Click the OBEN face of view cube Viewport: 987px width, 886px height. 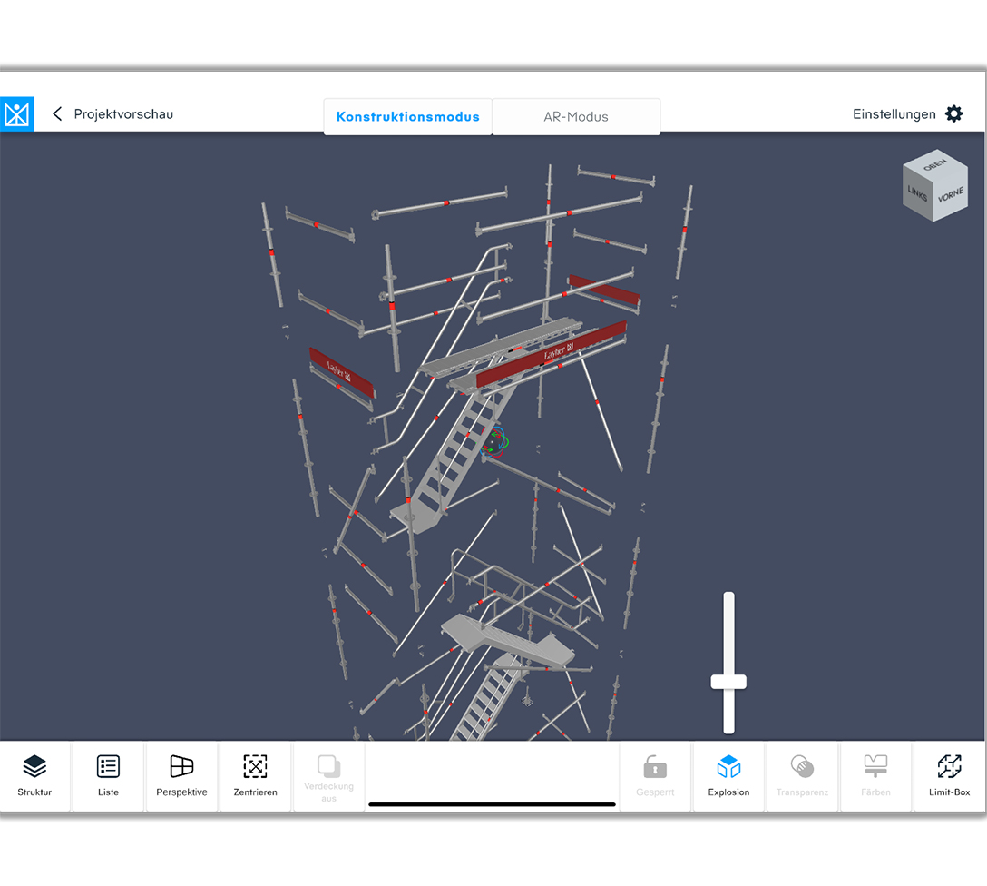click(x=934, y=168)
